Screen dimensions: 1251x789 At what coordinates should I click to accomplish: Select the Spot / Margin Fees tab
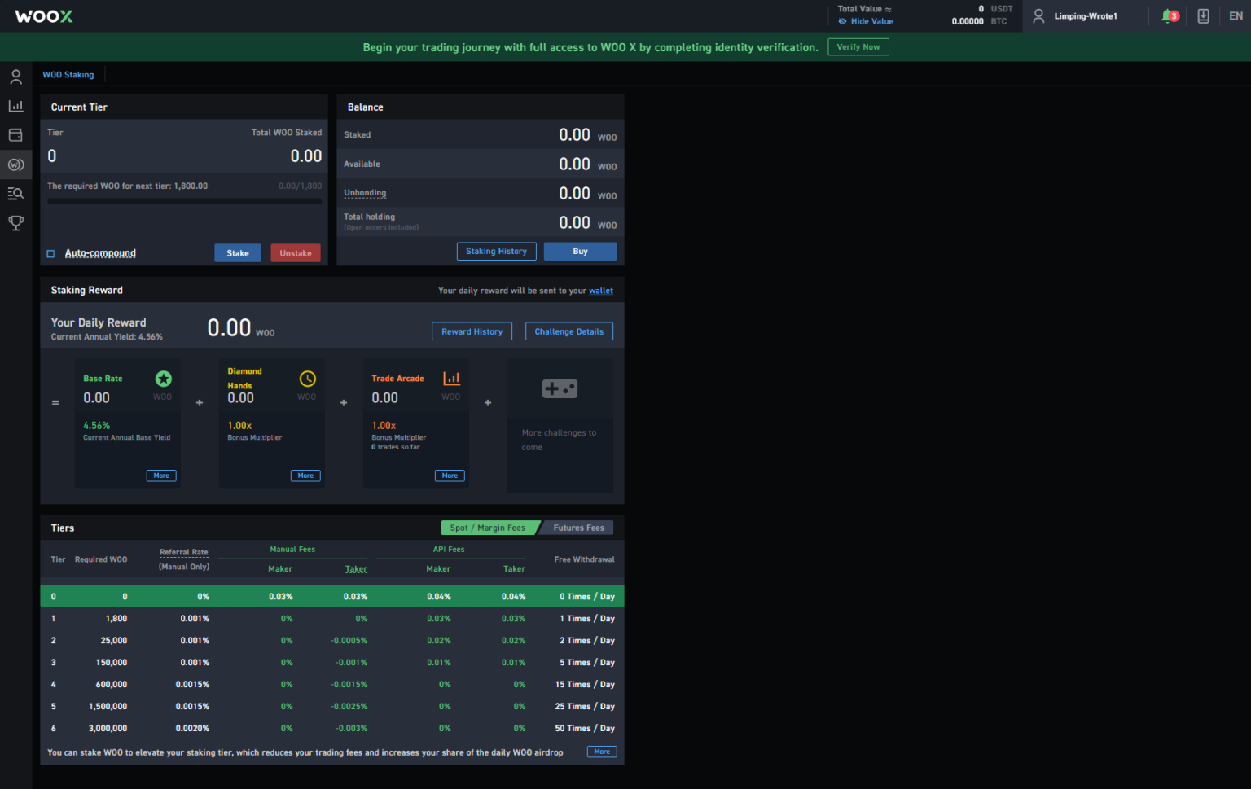pos(488,528)
